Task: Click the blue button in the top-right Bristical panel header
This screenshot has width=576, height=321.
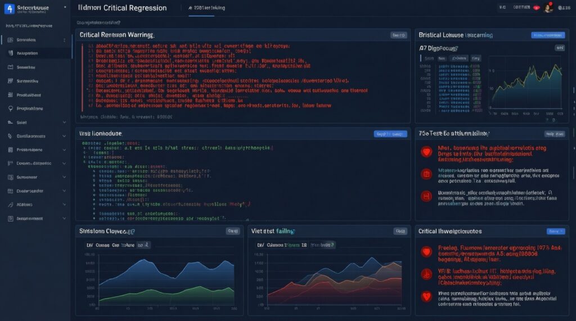Action: click(x=548, y=35)
